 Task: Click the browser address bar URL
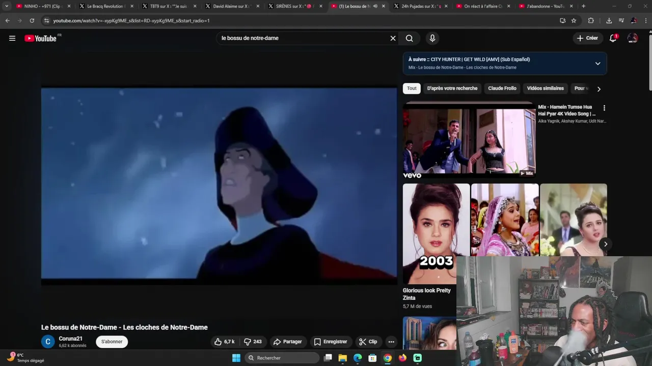[x=131, y=20]
